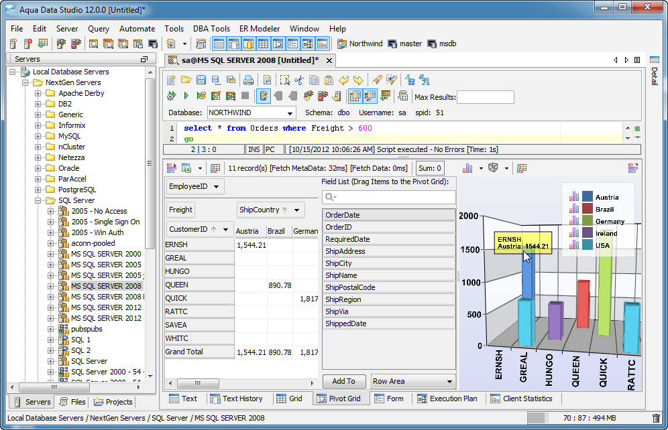The height and width of the screenshot is (430, 668).
Task: Click the Undo arrow icon in editor toolbar
Action: point(344,80)
